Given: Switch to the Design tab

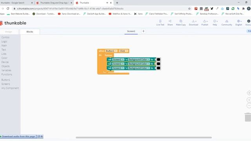Looking at the screenshot, I should [x=9, y=32].
